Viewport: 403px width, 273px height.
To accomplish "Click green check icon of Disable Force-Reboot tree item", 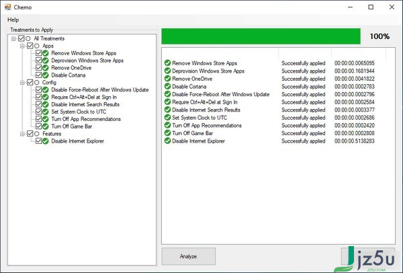I will coord(46,90).
